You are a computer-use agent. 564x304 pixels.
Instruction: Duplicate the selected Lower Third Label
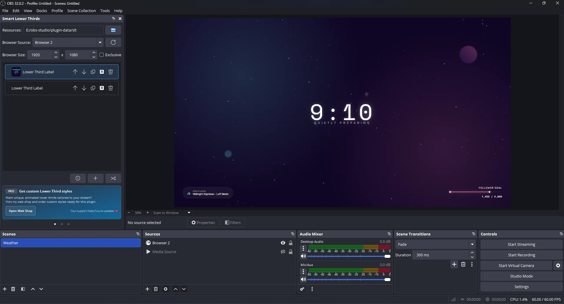(93, 72)
